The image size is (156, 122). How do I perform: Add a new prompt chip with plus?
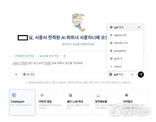coord(64,56)
